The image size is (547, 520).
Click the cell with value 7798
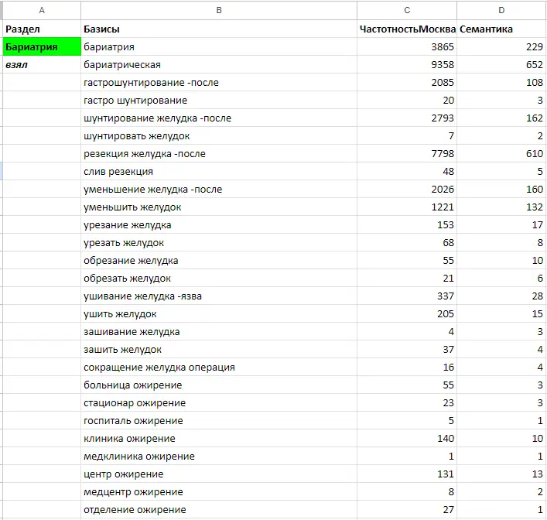click(x=407, y=154)
